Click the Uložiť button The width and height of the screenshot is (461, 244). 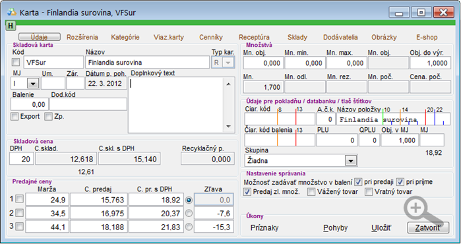tap(381, 228)
